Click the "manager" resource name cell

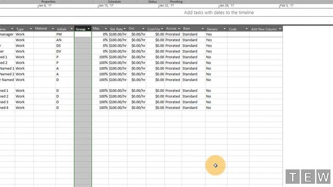point(7,34)
